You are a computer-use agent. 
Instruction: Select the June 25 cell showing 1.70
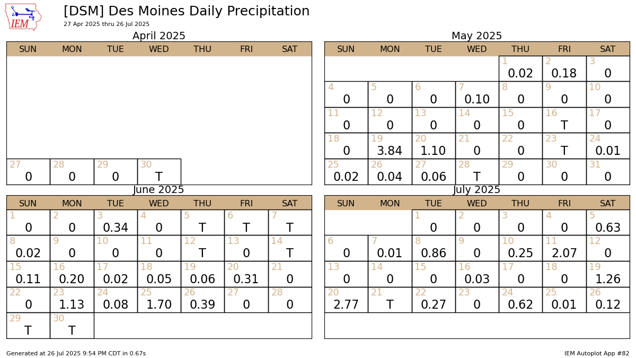159,300
